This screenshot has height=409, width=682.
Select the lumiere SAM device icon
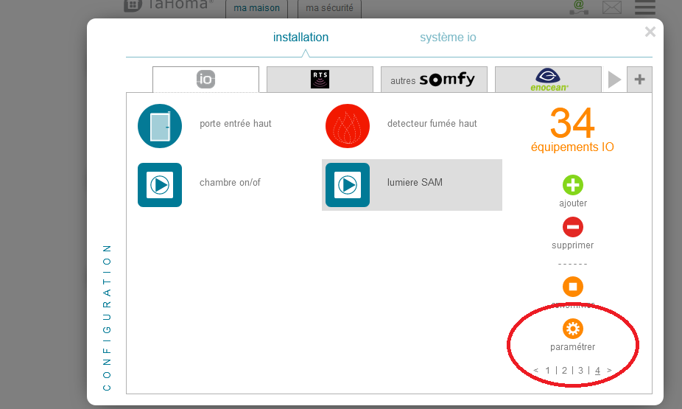[x=347, y=185]
